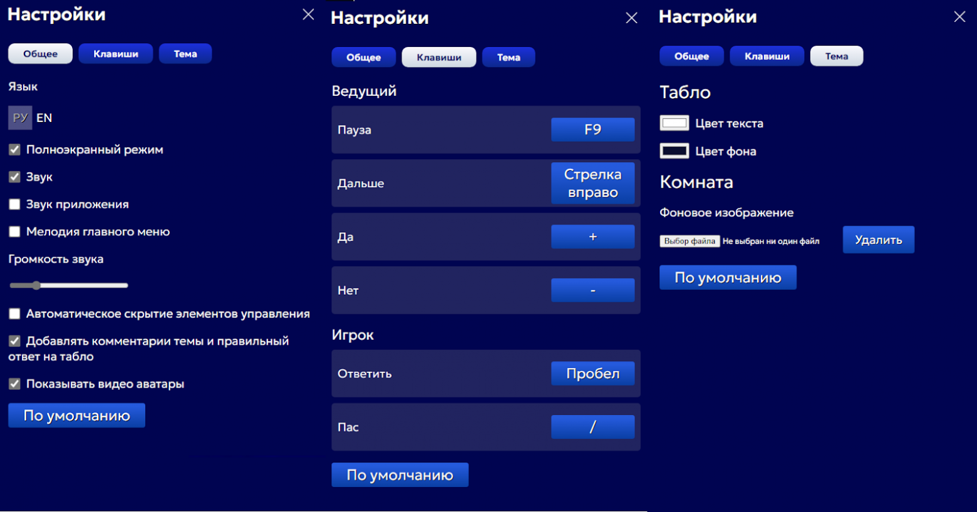Turn on Мелодия главного меню

(x=14, y=232)
